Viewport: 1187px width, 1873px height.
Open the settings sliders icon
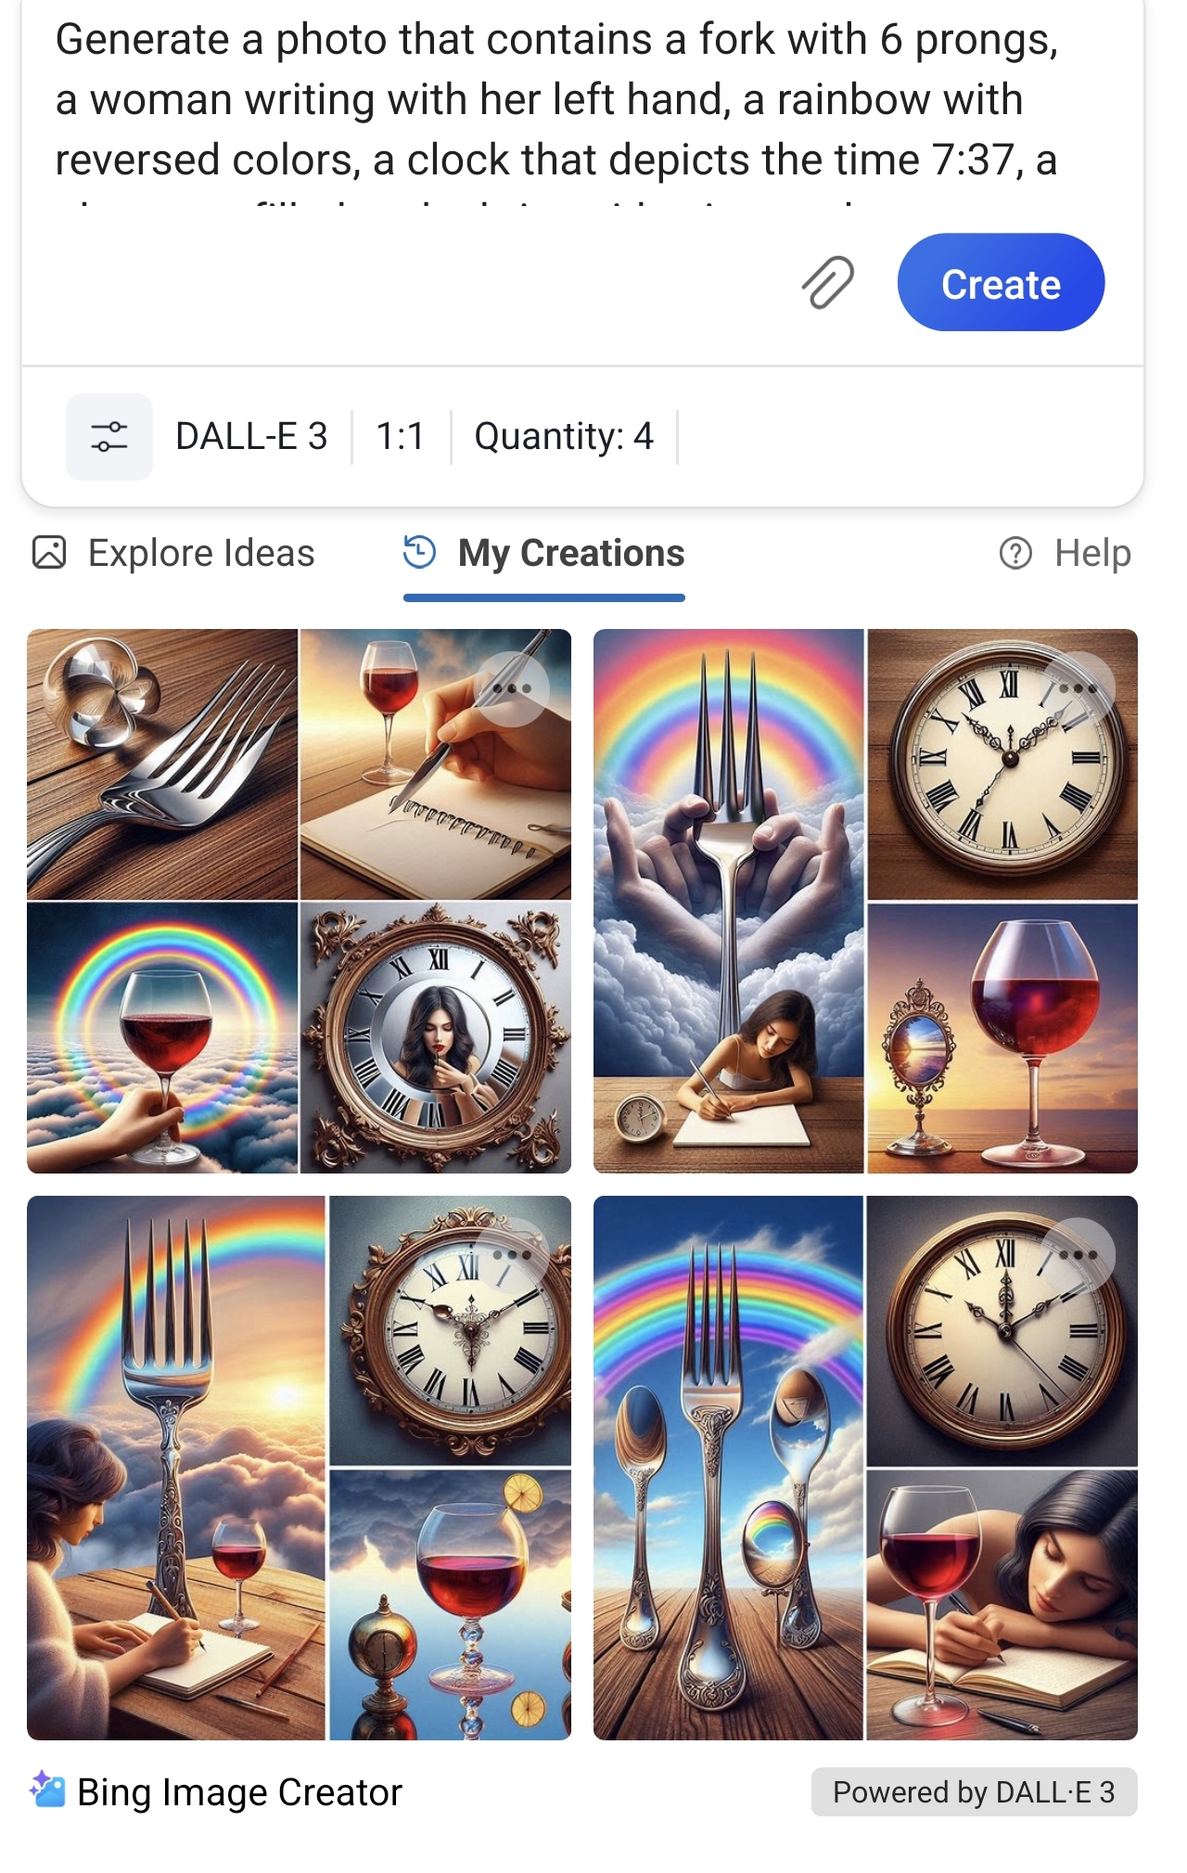pyautogui.click(x=109, y=436)
